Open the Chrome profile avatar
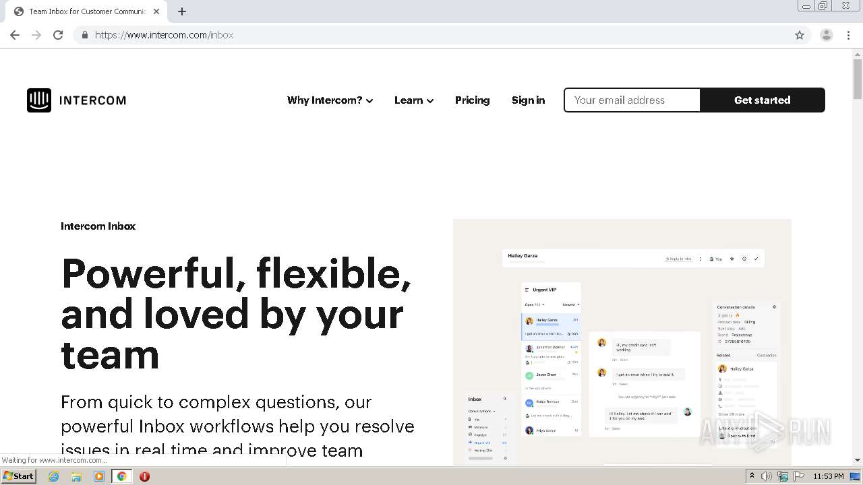This screenshot has height=485, width=863. point(827,35)
